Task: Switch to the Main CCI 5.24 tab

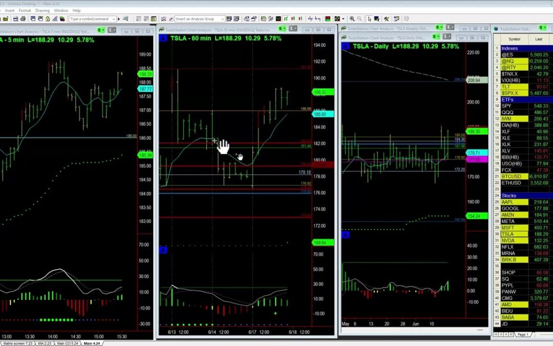Action: [x=68, y=343]
